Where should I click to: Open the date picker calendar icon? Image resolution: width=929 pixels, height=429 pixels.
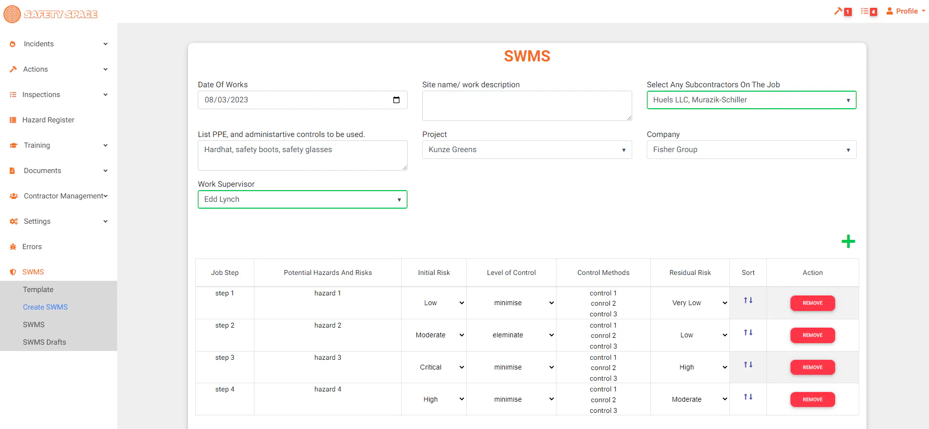click(396, 100)
